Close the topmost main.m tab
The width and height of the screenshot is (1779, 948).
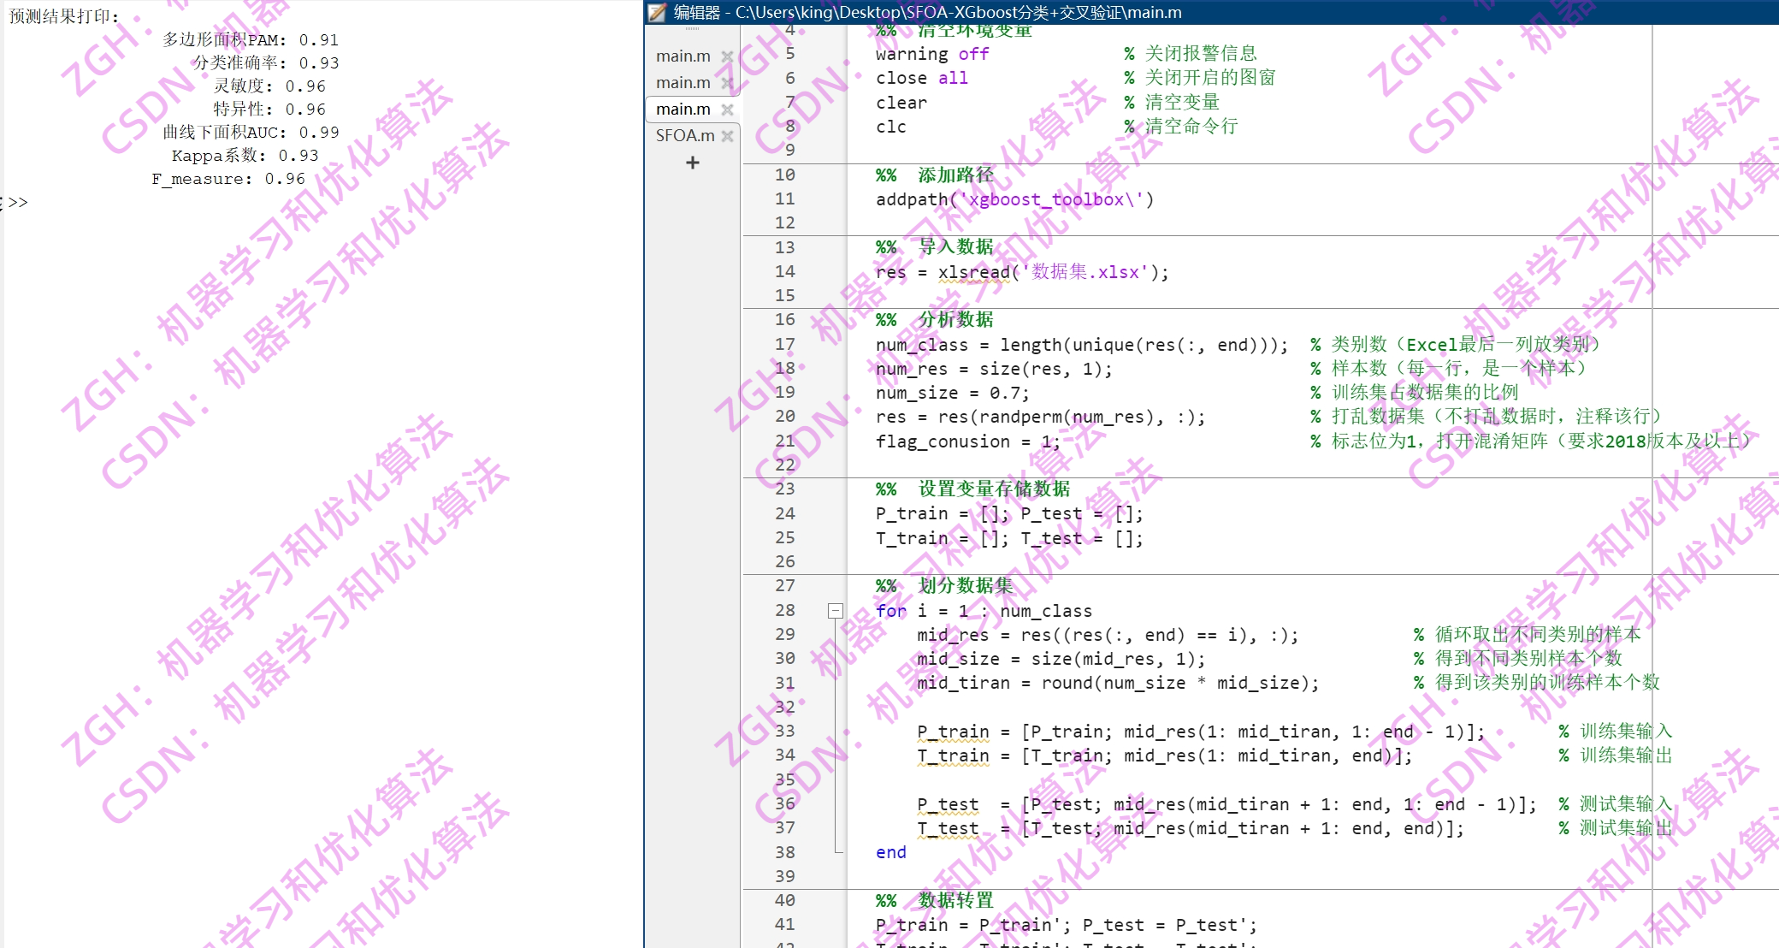[x=728, y=56]
